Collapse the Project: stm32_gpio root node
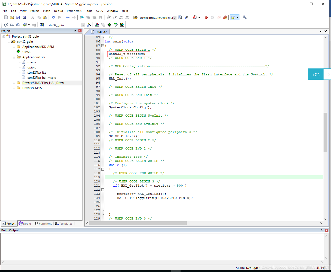Viewport: 331px width, 272px height. [4, 37]
